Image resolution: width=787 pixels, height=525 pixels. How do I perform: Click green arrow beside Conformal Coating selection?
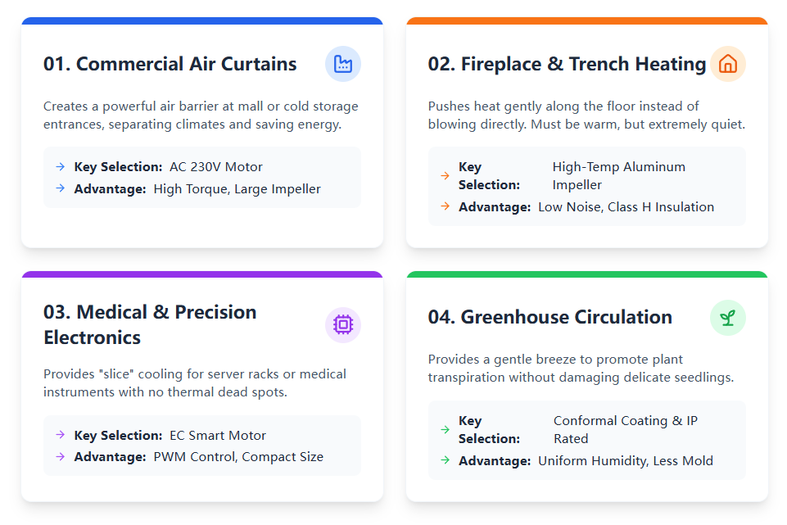(445, 429)
